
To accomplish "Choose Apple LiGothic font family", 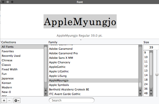I will tap(93, 71).
